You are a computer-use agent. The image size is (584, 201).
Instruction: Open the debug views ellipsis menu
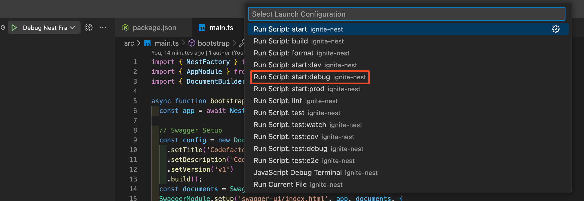click(x=103, y=28)
